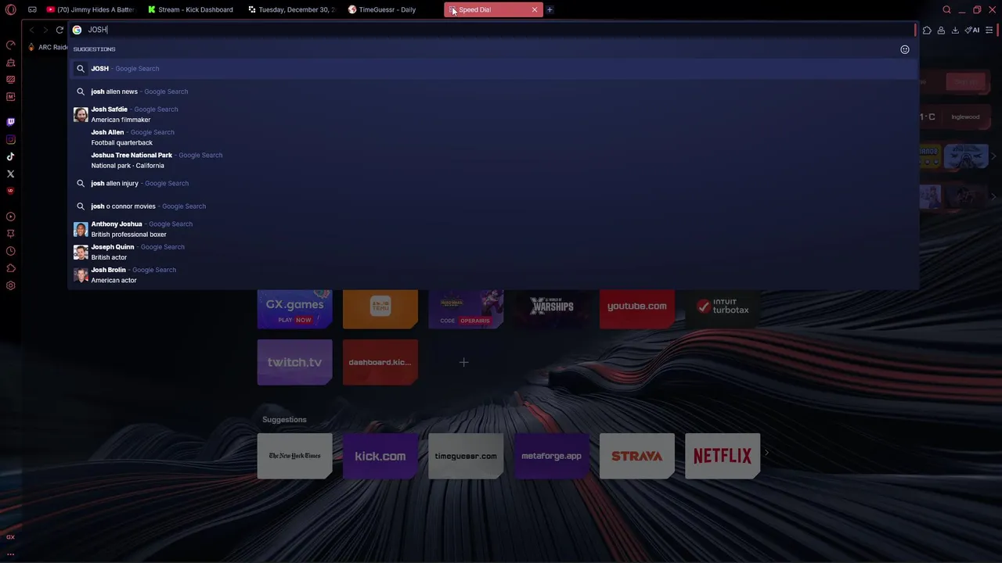Close the Speed Dial tab
This screenshot has height=563, width=1002.
point(535,10)
